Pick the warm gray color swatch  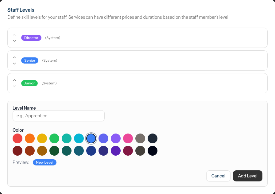tap(140, 138)
